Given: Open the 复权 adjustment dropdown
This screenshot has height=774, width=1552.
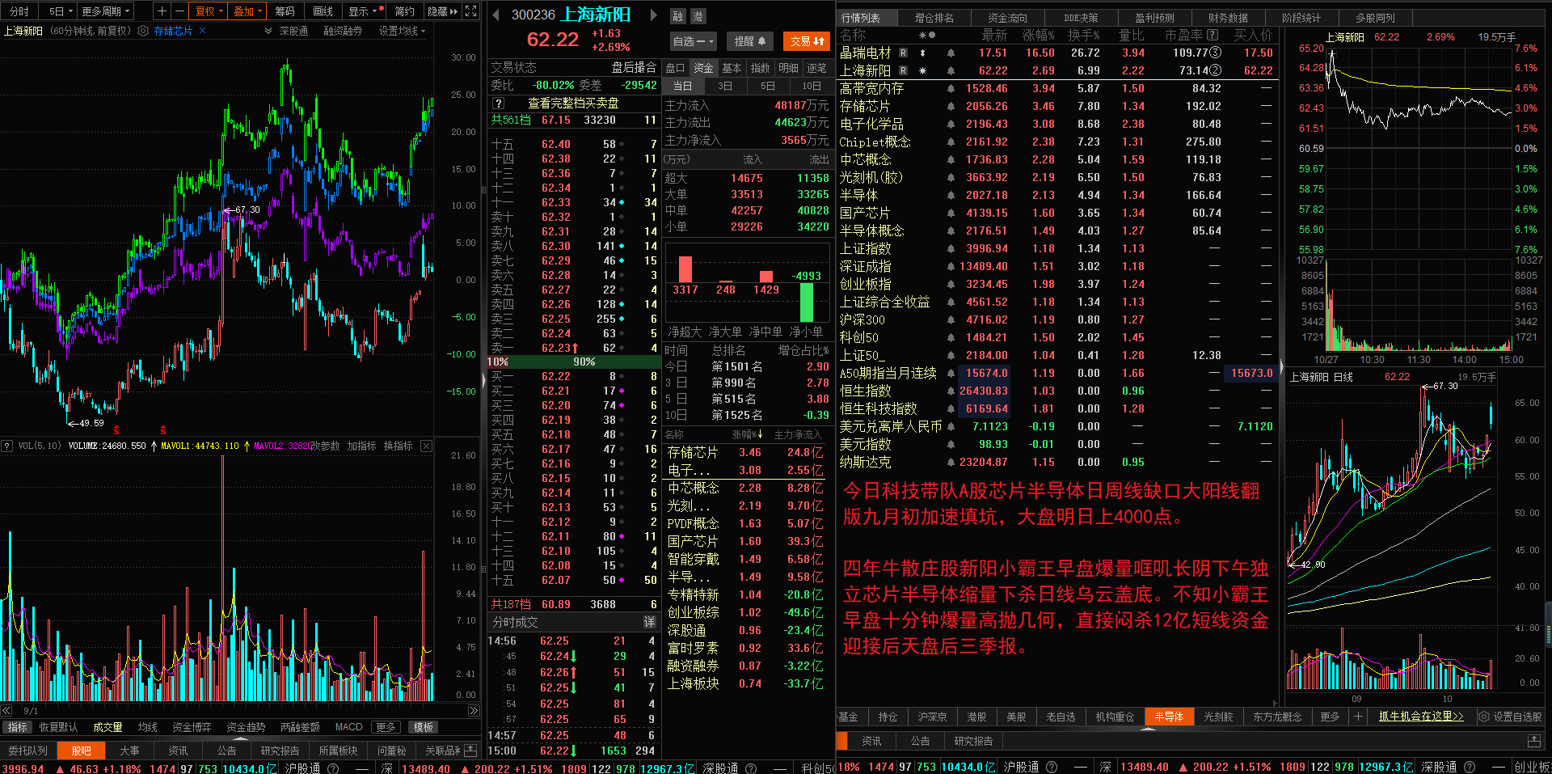Looking at the screenshot, I should [x=209, y=11].
